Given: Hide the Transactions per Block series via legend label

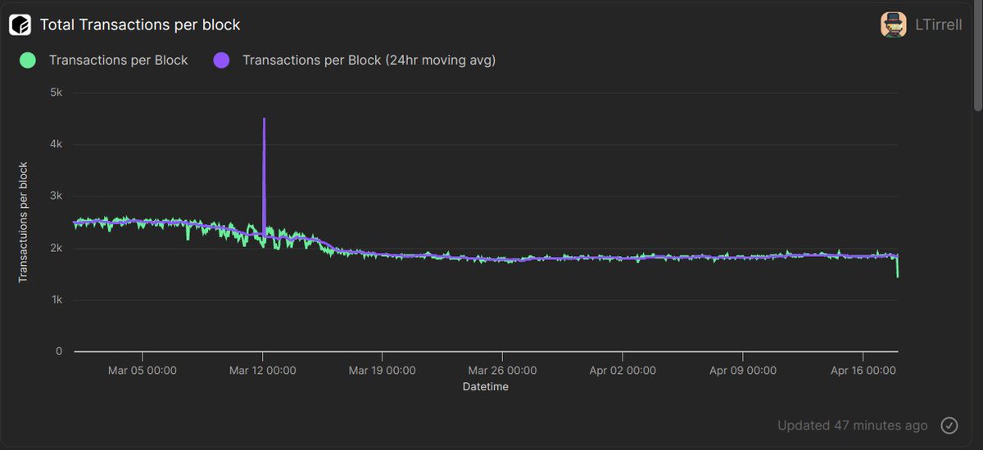Looking at the screenshot, I should [x=119, y=60].
